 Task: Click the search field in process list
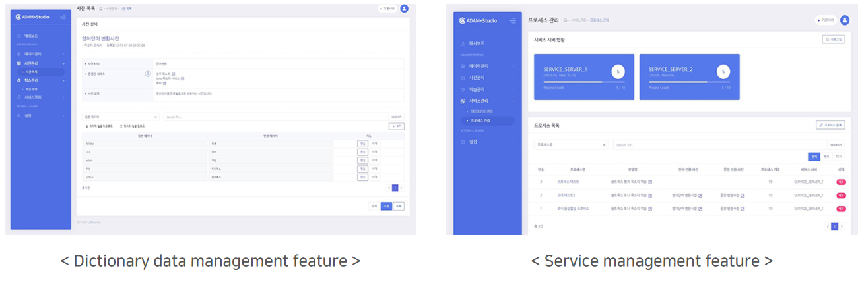[x=718, y=144]
